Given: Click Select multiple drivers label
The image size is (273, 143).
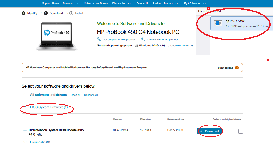Looking at the screenshot, I should pos(227,119).
